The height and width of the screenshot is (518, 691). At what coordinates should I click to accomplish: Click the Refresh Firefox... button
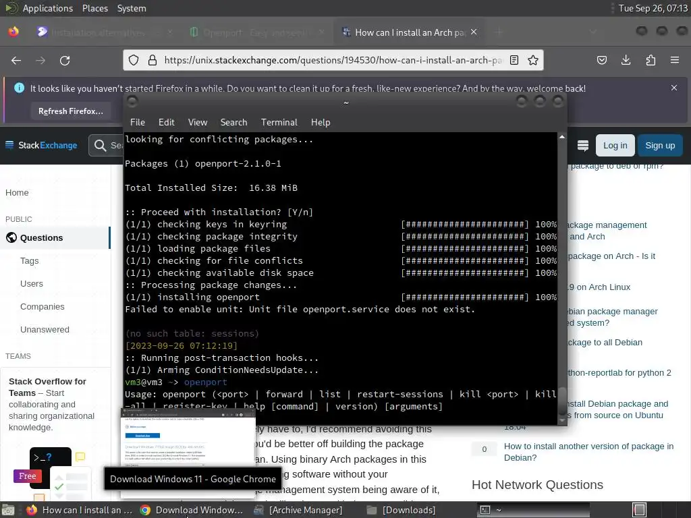click(x=70, y=111)
